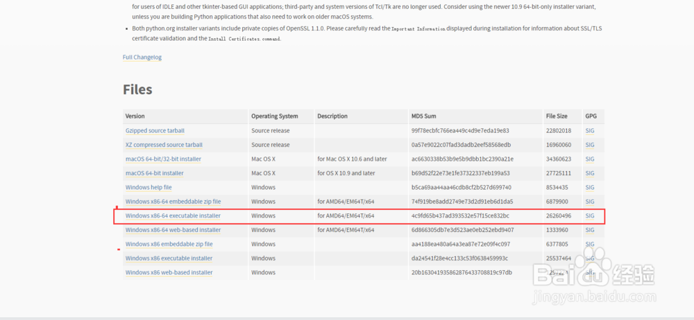Download the Windows help file

click(149, 187)
